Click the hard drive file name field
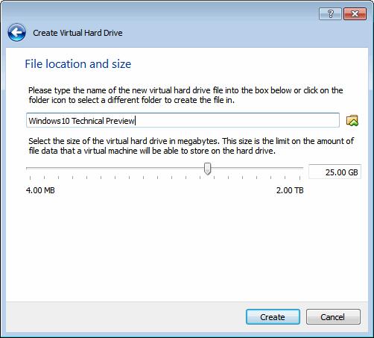374x338 pixels. click(x=183, y=120)
